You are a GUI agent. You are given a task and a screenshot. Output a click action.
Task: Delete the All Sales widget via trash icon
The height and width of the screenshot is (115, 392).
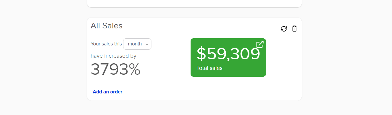coord(294,29)
